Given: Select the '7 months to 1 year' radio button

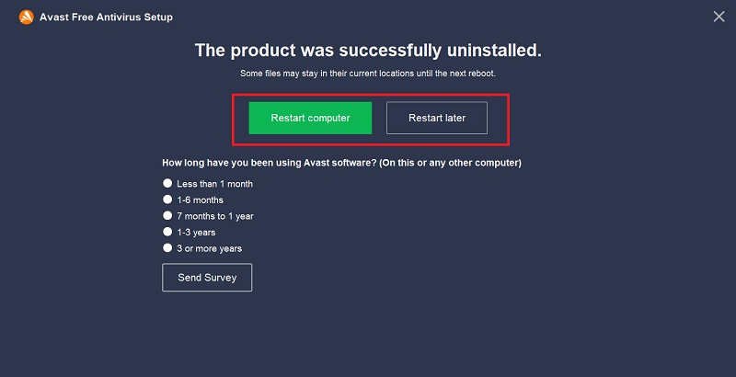Looking at the screenshot, I should pyautogui.click(x=167, y=216).
